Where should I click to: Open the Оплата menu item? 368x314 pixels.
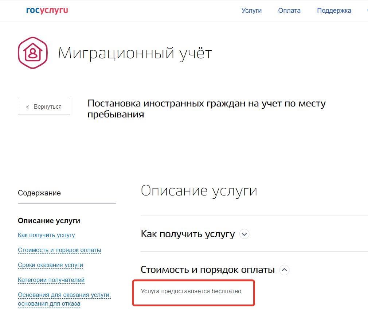289,11
